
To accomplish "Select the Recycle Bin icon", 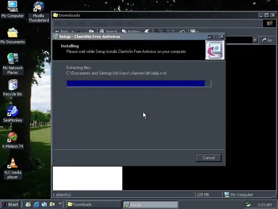I will click(x=13, y=88).
